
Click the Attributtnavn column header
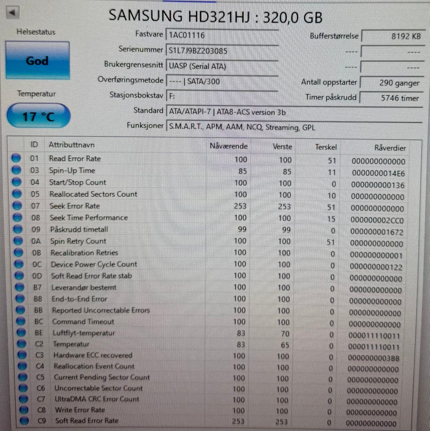point(72,145)
